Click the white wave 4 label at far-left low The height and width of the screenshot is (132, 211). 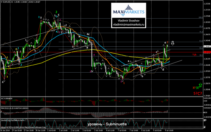pyautogui.click(x=3, y=82)
